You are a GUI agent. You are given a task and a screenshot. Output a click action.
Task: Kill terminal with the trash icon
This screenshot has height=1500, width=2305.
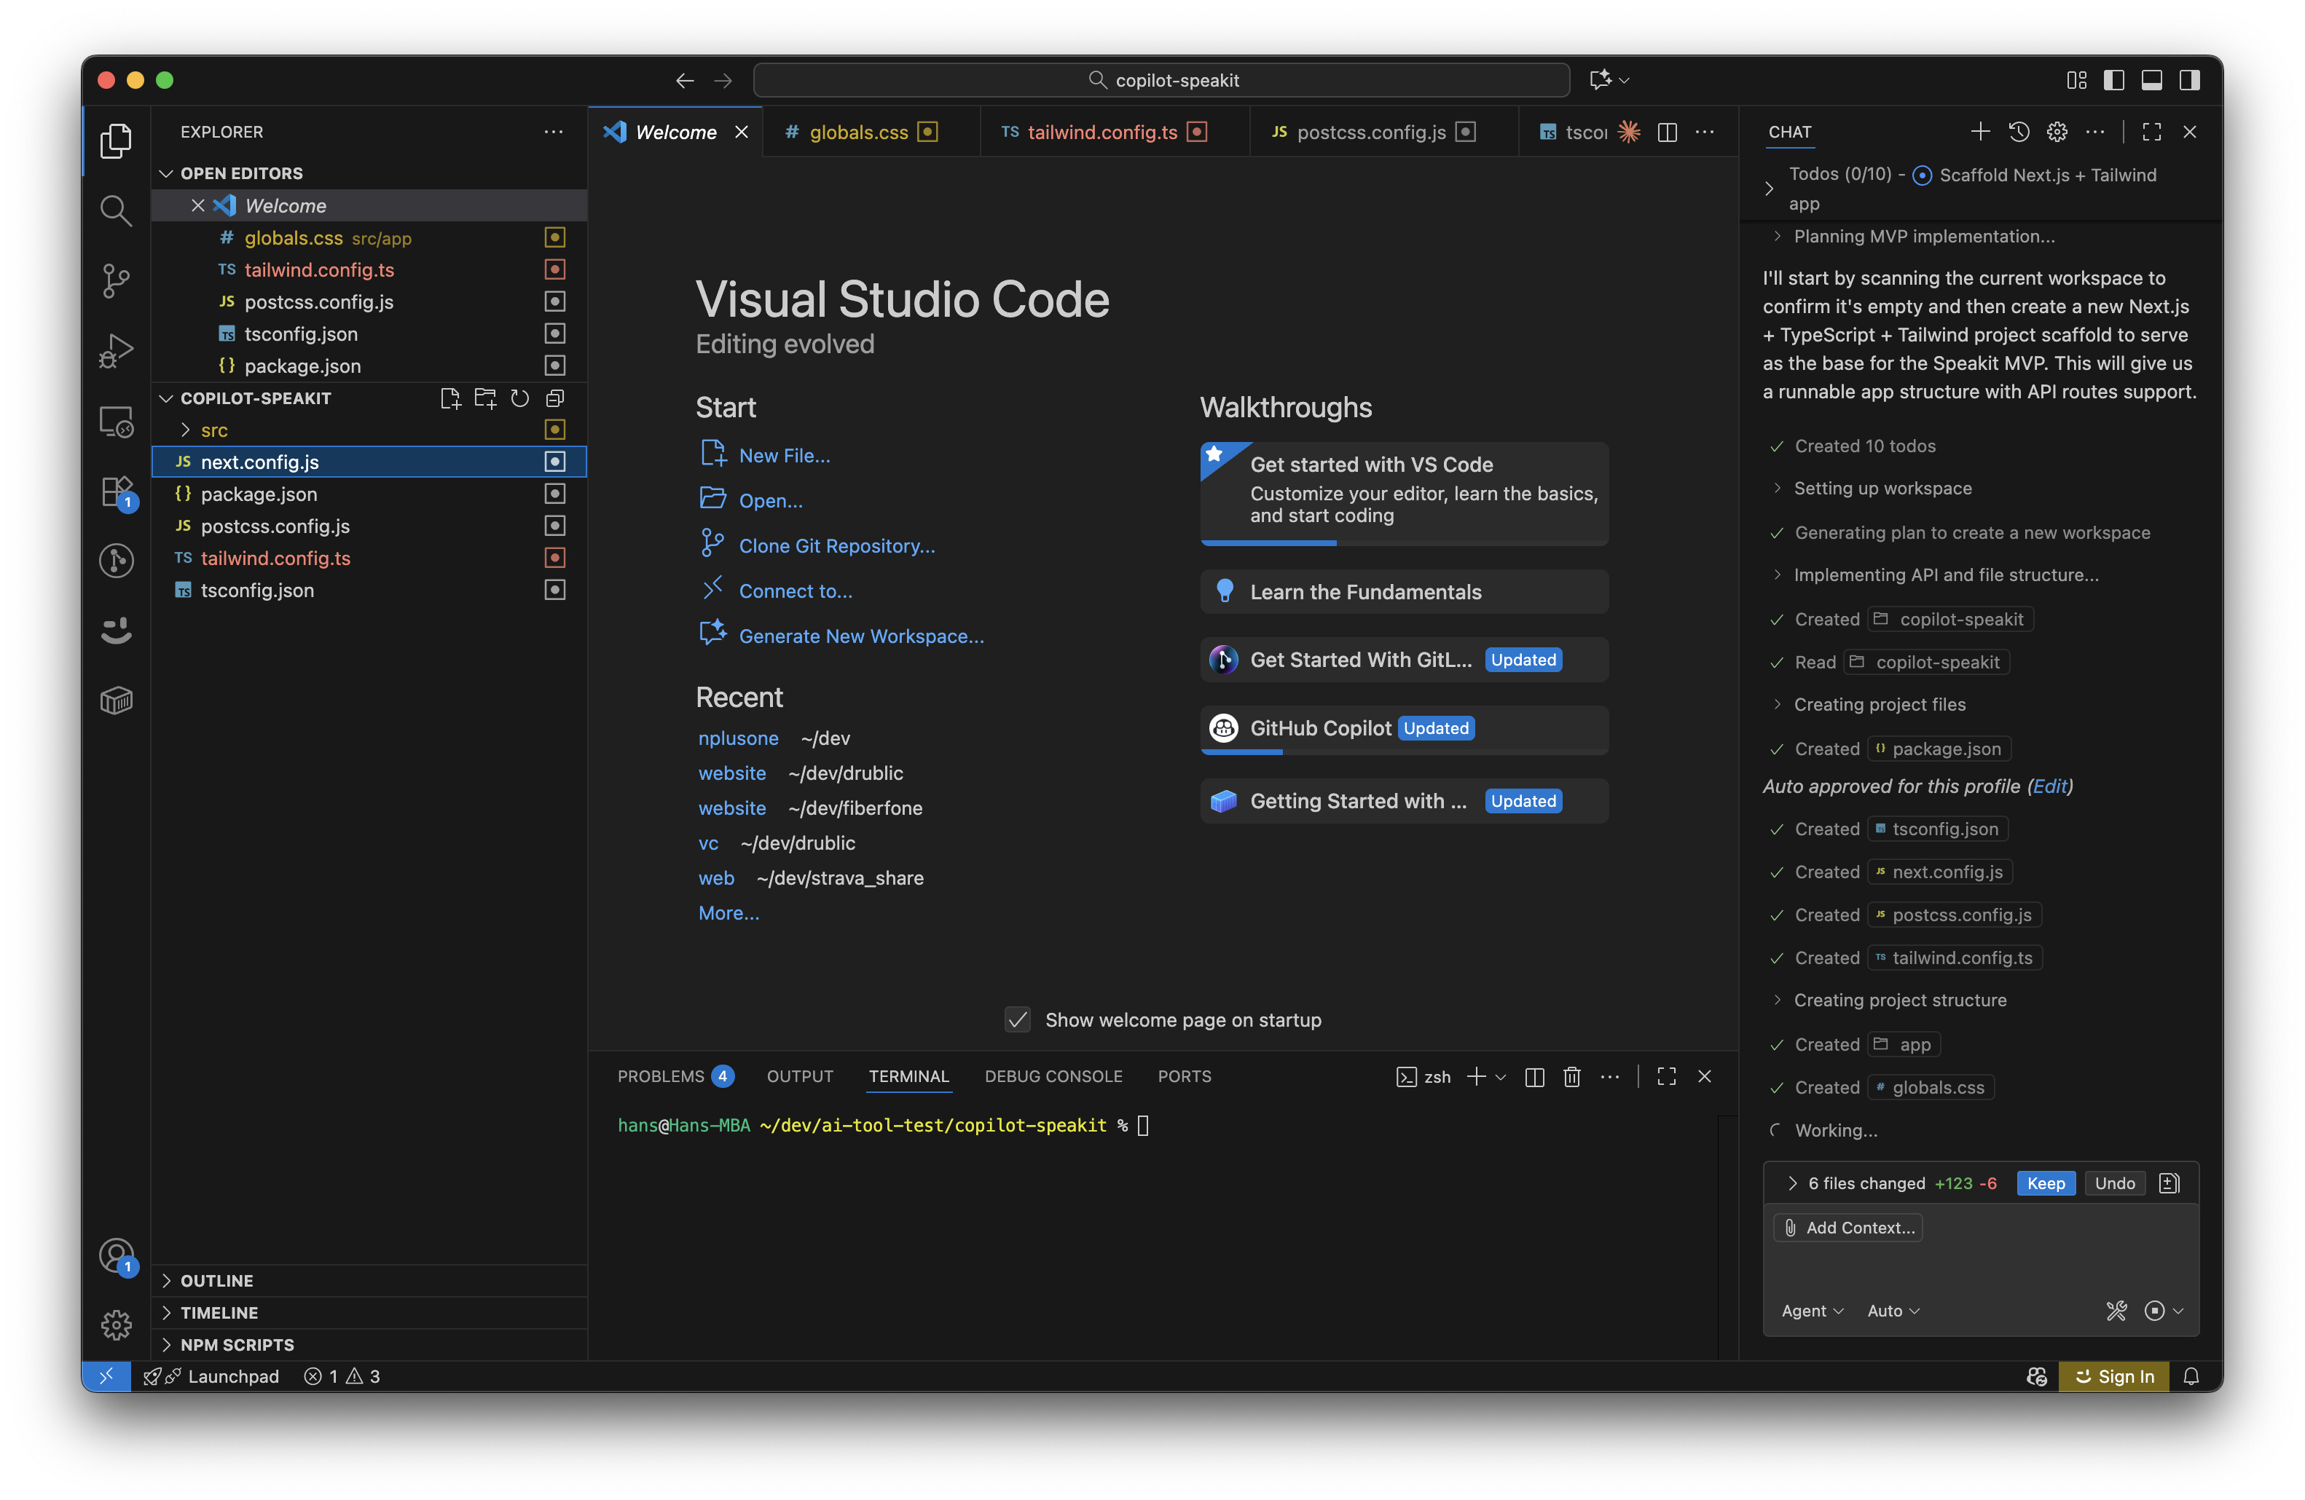[x=1571, y=1077]
